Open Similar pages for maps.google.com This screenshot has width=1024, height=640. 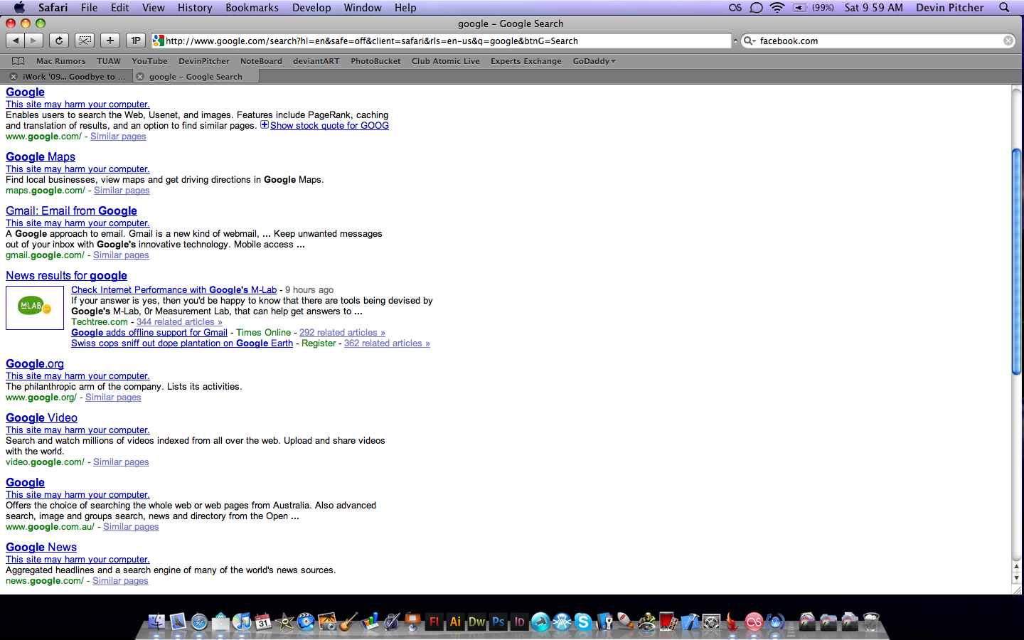[x=122, y=190]
